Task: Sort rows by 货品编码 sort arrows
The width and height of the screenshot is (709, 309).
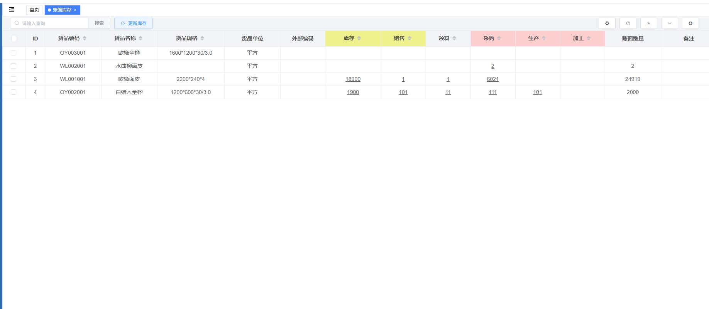Action: [85, 39]
